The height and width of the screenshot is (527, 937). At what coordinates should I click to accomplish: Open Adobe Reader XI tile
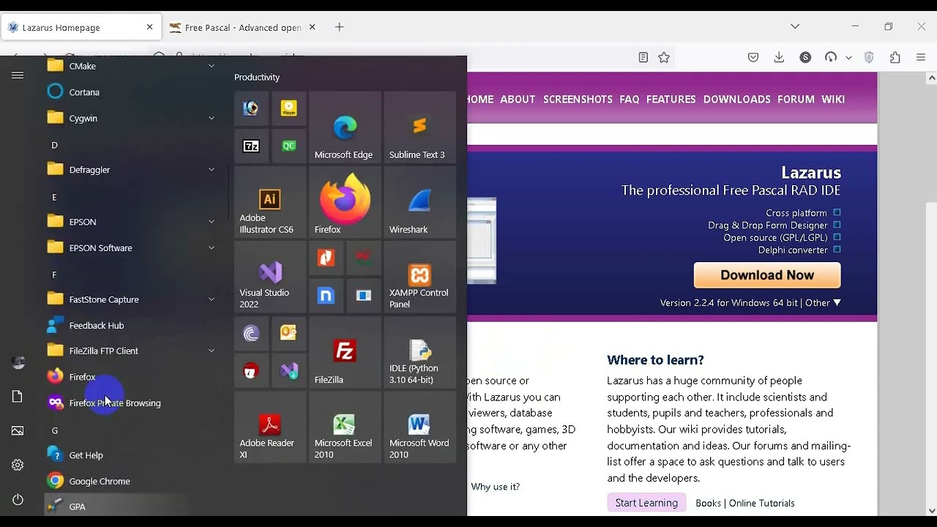270,427
